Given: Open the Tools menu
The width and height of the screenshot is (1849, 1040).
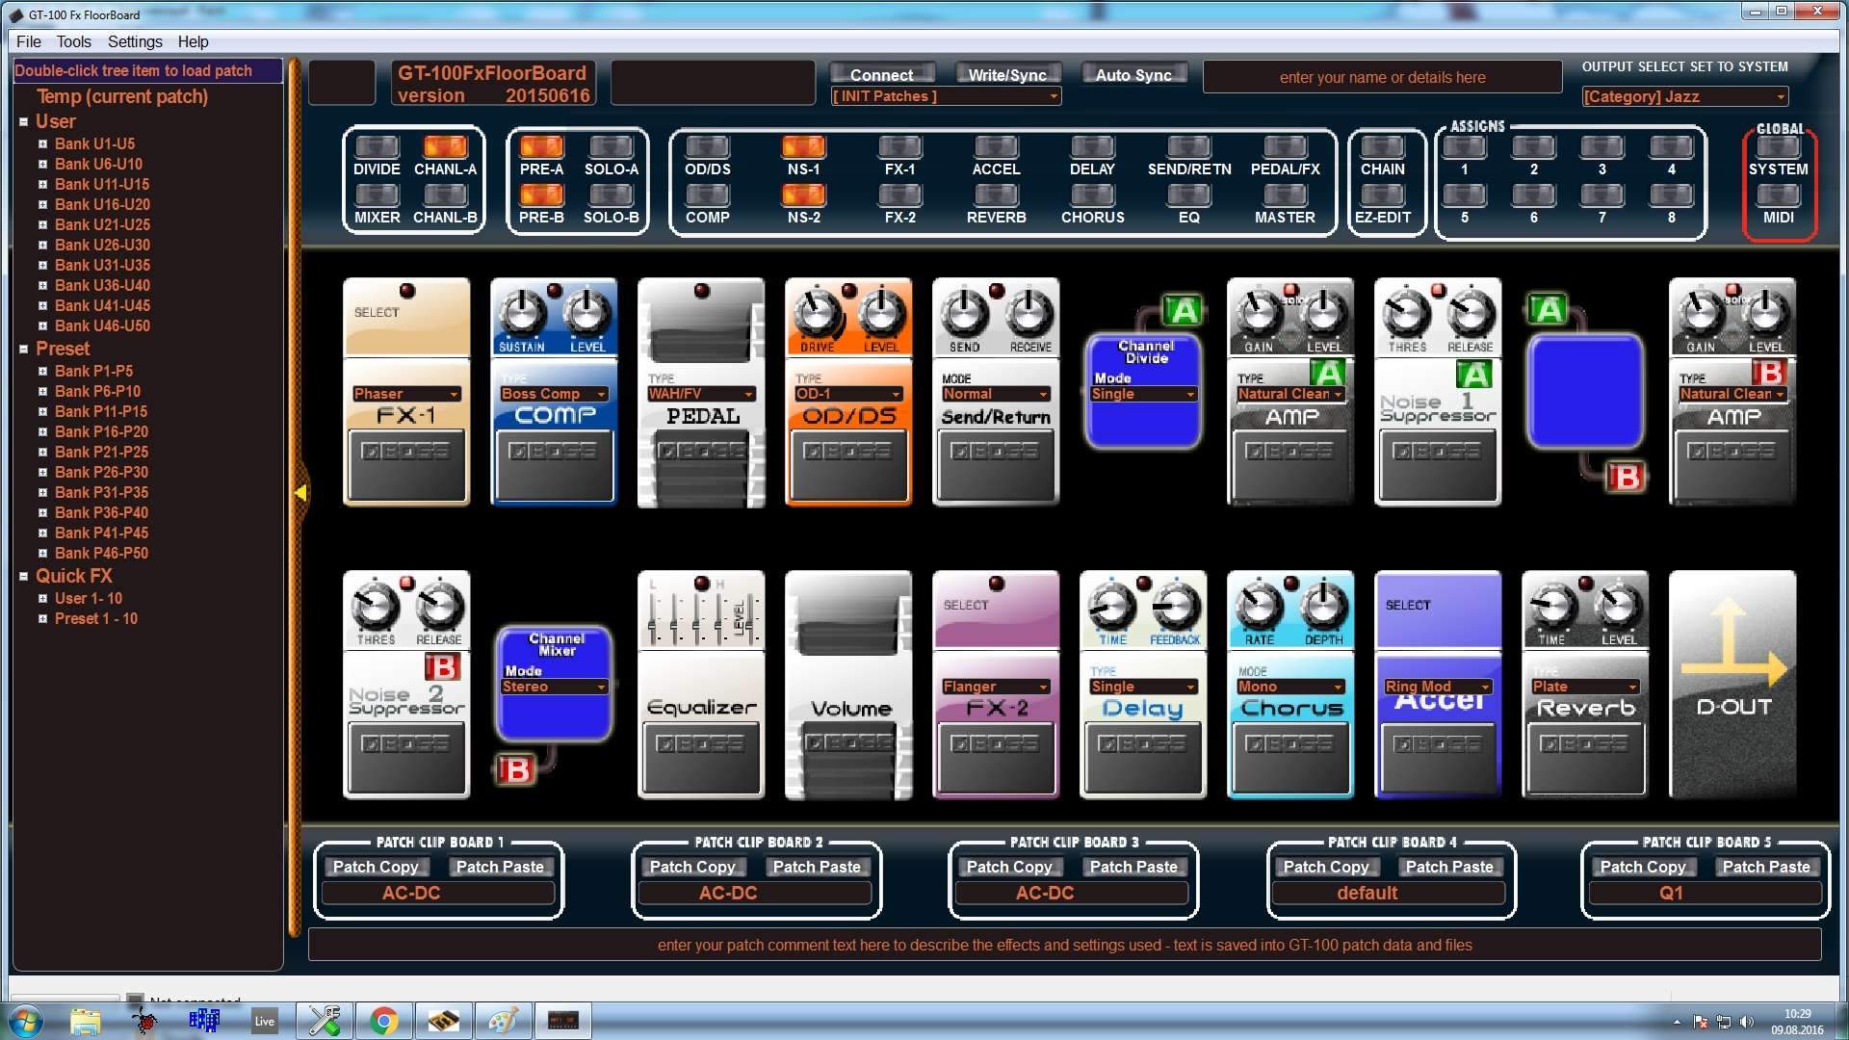Looking at the screenshot, I should [x=73, y=41].
